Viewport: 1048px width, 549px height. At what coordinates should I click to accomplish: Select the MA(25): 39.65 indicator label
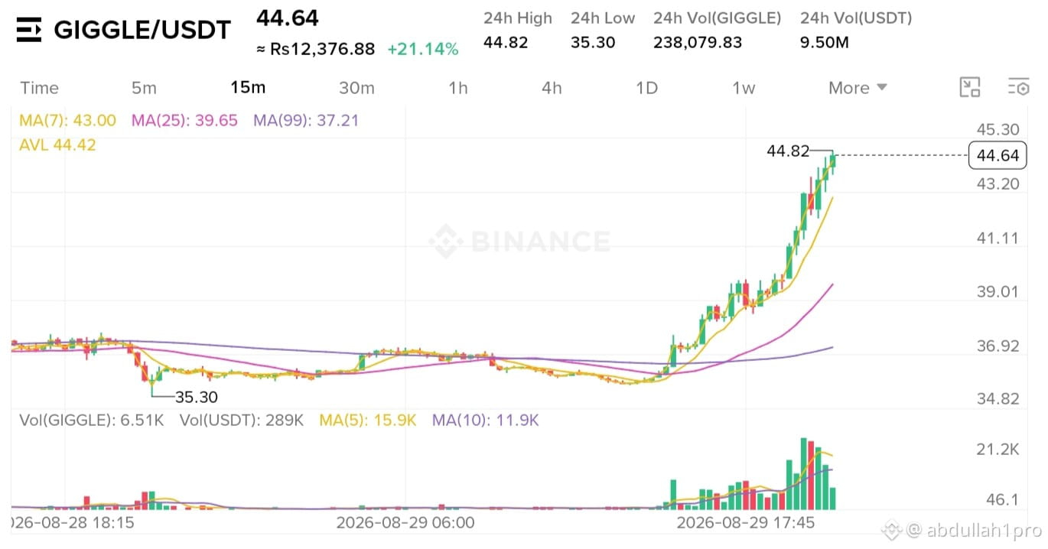coord(184,120)
